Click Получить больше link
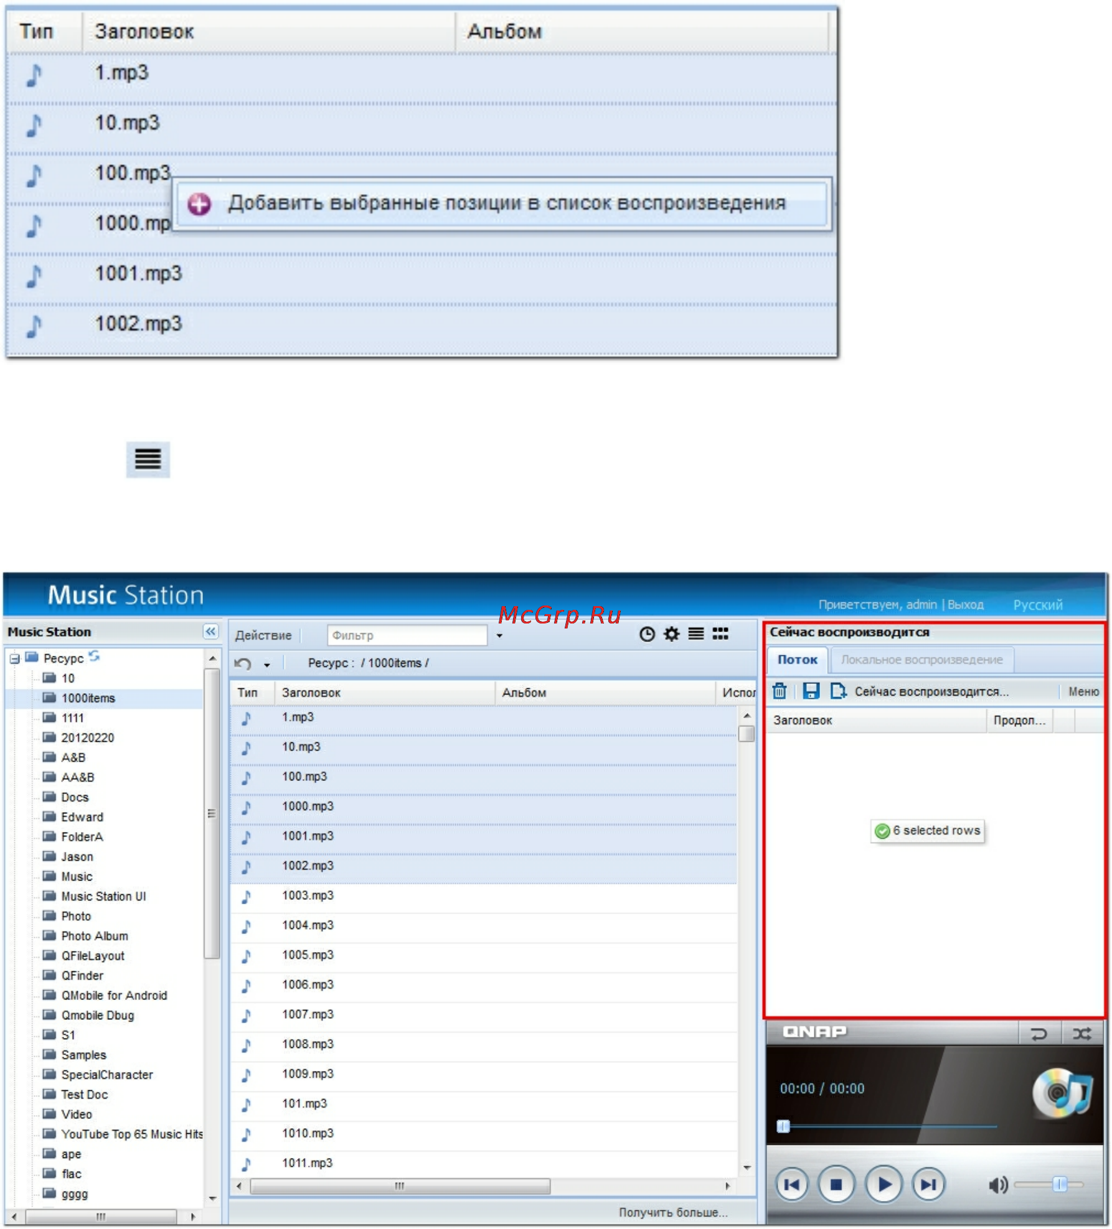The height and width of the screenshot is (1229, 1112). (x=673, y=1212)
